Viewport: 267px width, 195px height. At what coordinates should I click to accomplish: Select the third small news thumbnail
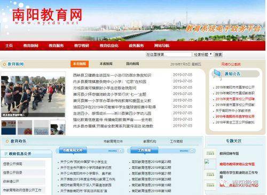click(41, 127)
